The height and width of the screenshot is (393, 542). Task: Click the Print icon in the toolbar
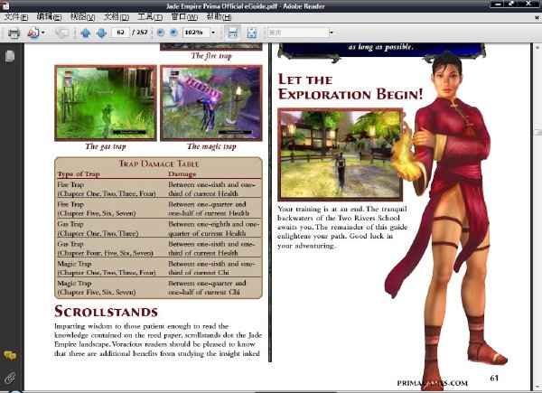point(14,33)
